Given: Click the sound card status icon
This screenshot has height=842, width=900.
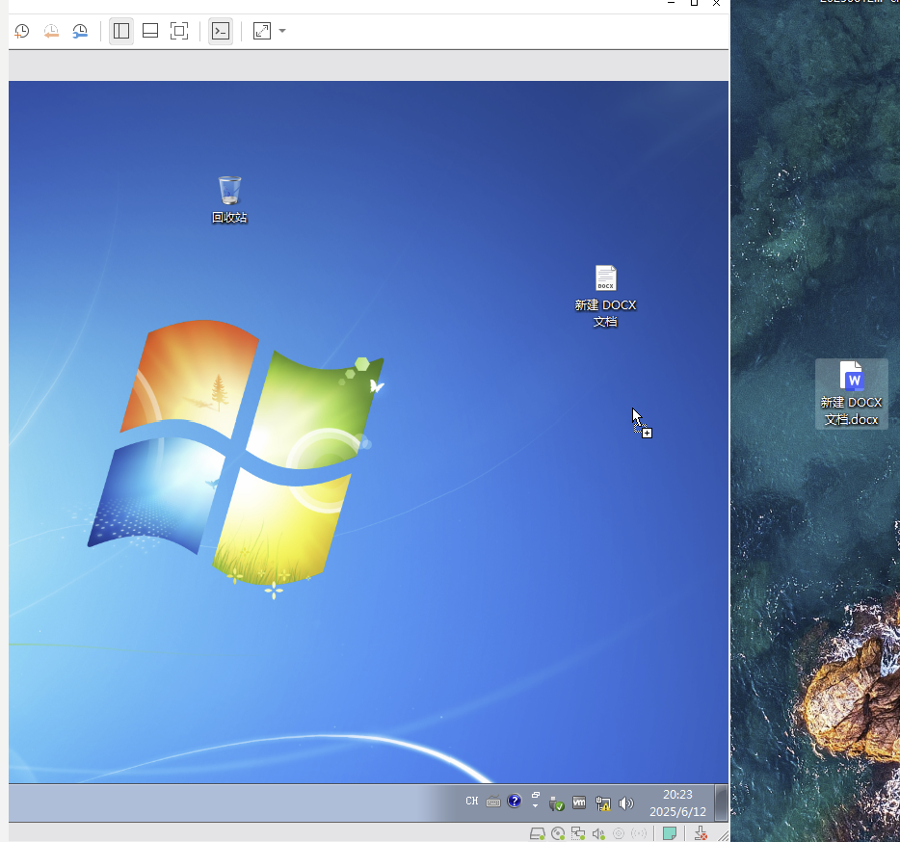Looking at the screenshot, I should click(x=598, y=834).
